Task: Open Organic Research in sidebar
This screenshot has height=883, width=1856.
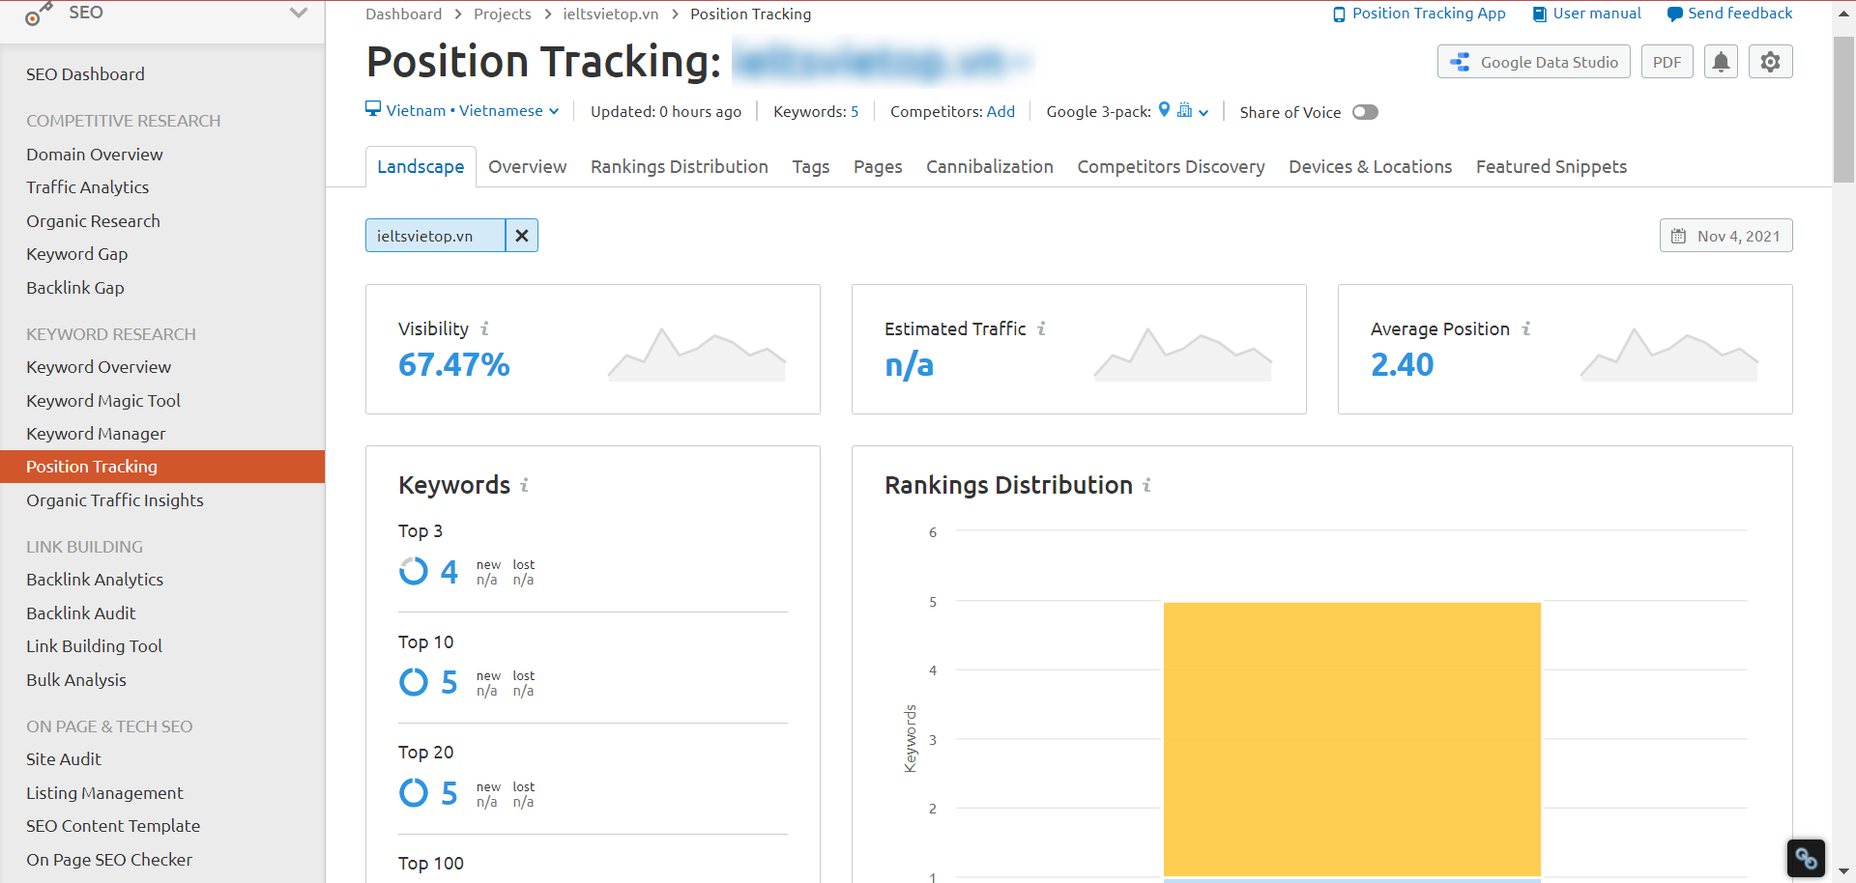Action: (94, 221)
